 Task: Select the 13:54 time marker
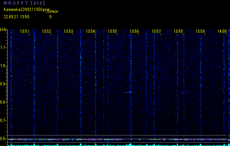pyautogui.click(x=90, y=31)
